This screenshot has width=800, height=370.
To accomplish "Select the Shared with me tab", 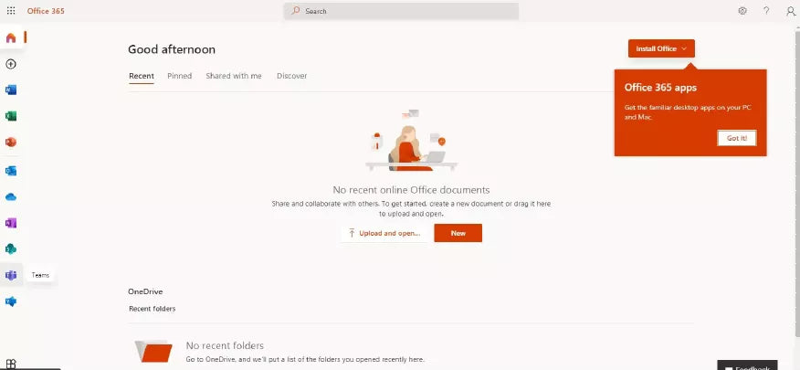I will tap(234, 76).
